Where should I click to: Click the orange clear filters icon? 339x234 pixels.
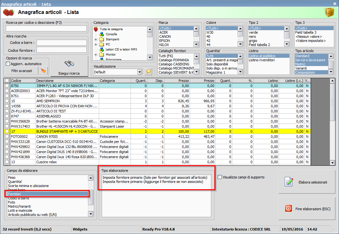tap(44, 71)
